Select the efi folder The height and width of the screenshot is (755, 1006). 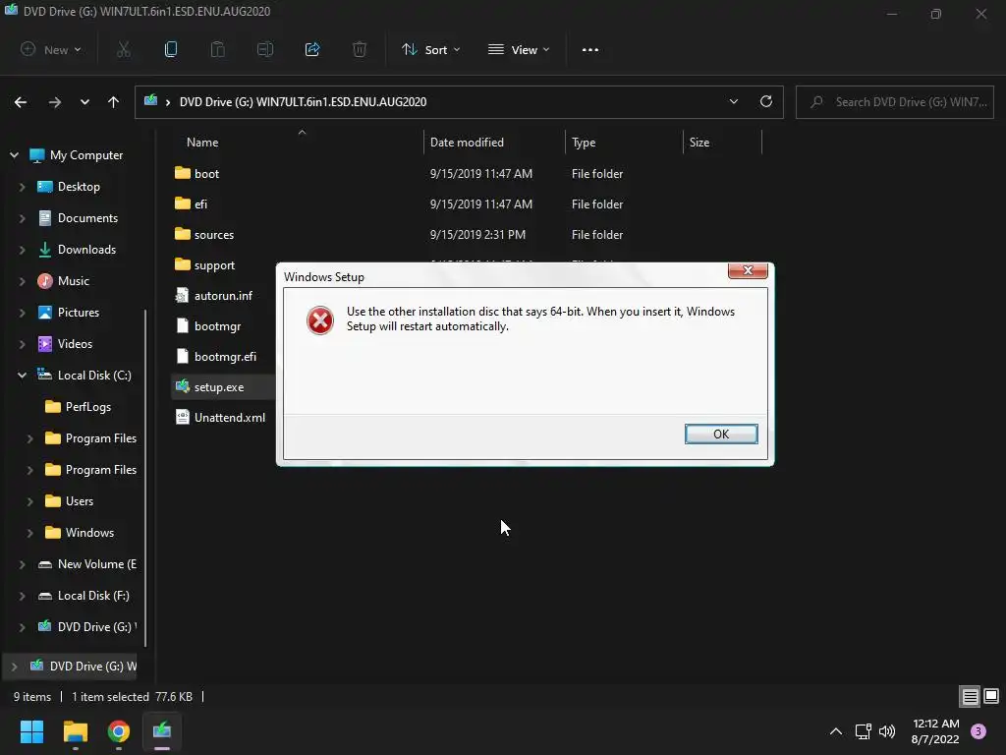[200, 204]
